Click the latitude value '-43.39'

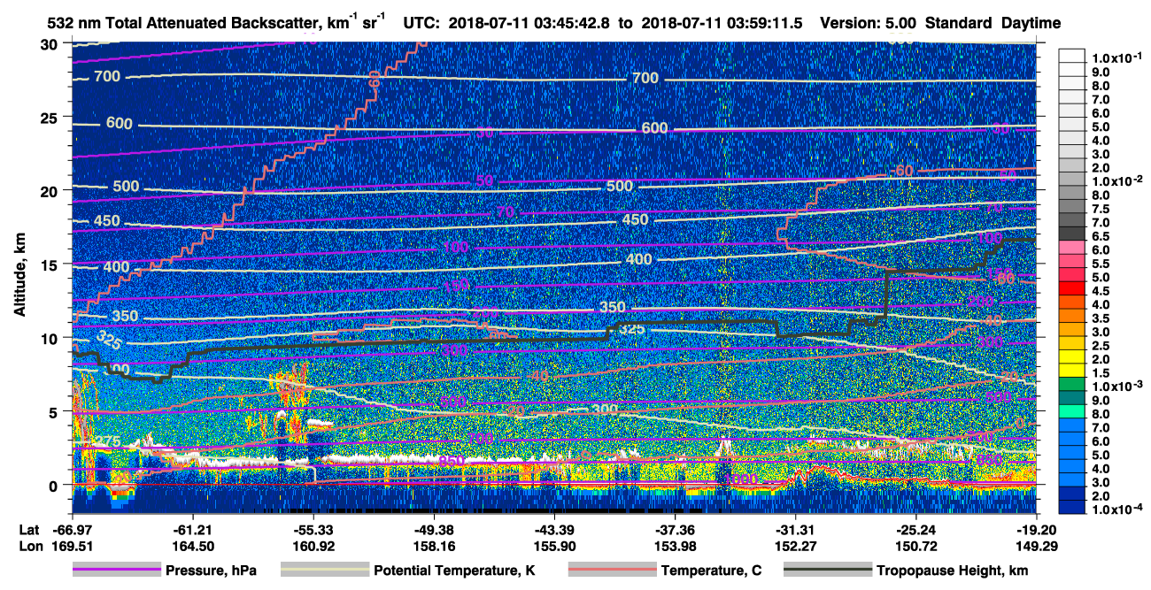point(554,529)
